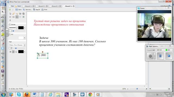Click the cursor arrow in left sidebar
This screenshot has width=174, height=97.
click(x=3, y=12)
